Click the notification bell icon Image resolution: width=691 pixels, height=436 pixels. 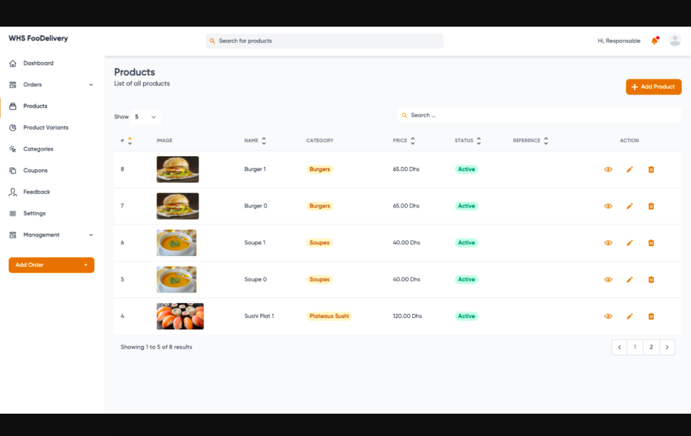pyautogui.click(x=654, y=41)
